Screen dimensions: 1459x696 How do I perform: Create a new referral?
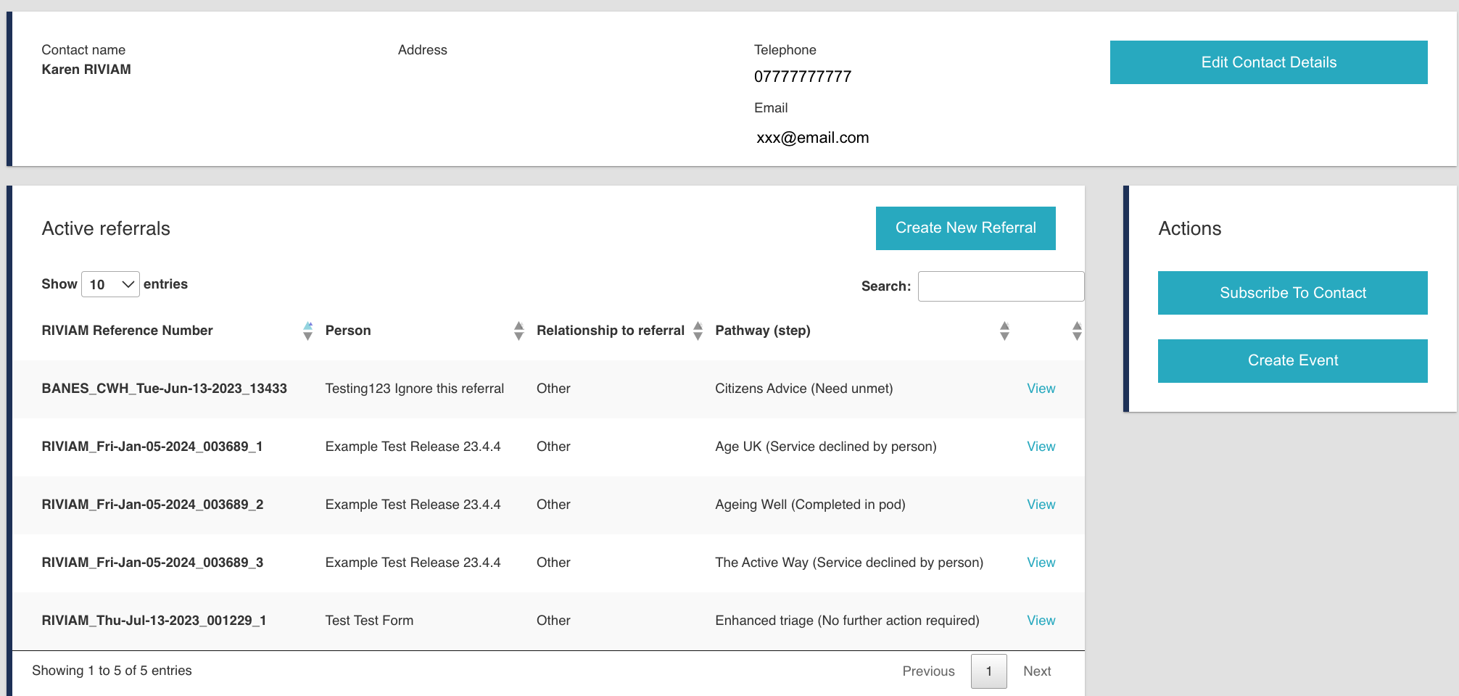tap(965, 228)
